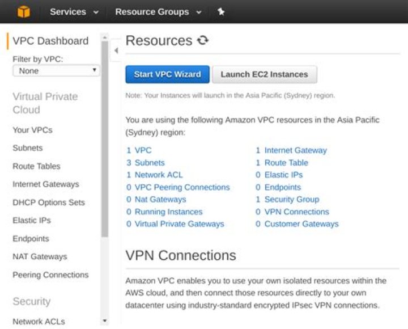Expand the Resource Groups dropdown
Image resolution: width=408 pixels, height=329 pixels.
tap(158, 12)
